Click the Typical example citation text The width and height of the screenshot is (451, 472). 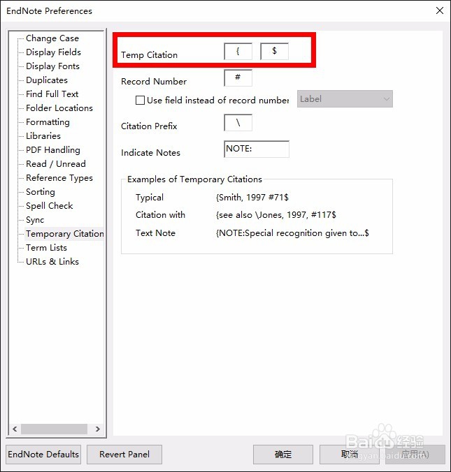point(252,198)
